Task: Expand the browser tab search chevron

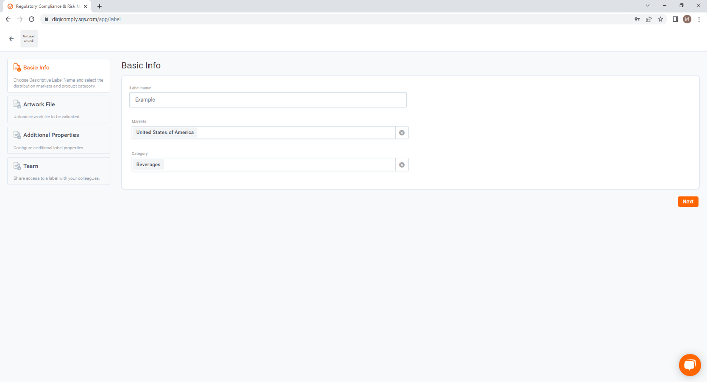Action: click(x=648, y=5)
